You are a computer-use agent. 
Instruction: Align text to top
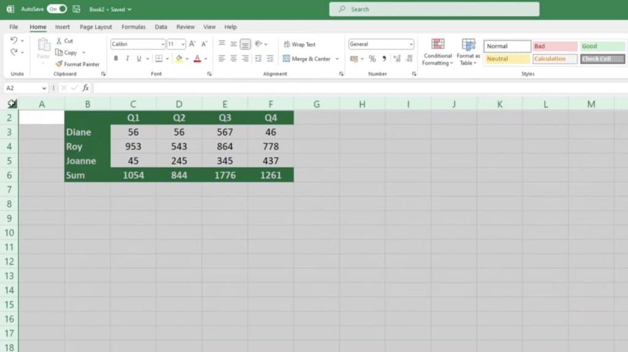[x=221, y=44]
